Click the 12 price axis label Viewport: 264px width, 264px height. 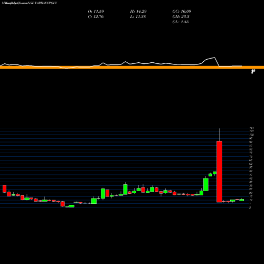[x=251, y=200]
